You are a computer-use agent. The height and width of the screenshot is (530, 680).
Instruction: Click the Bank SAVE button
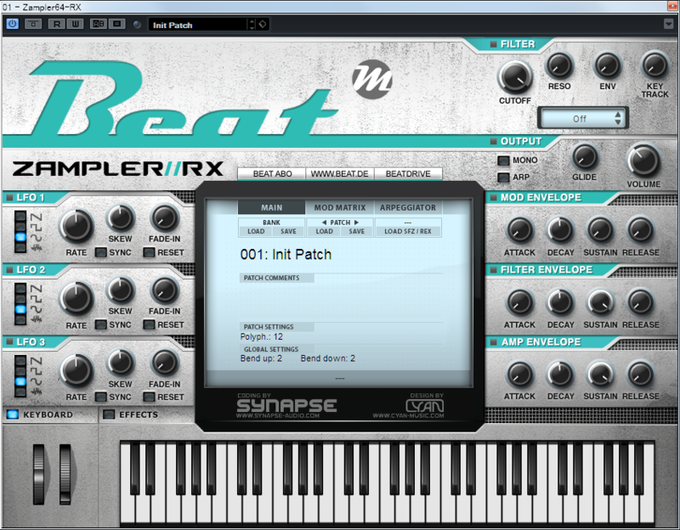[x=288, y=231]
